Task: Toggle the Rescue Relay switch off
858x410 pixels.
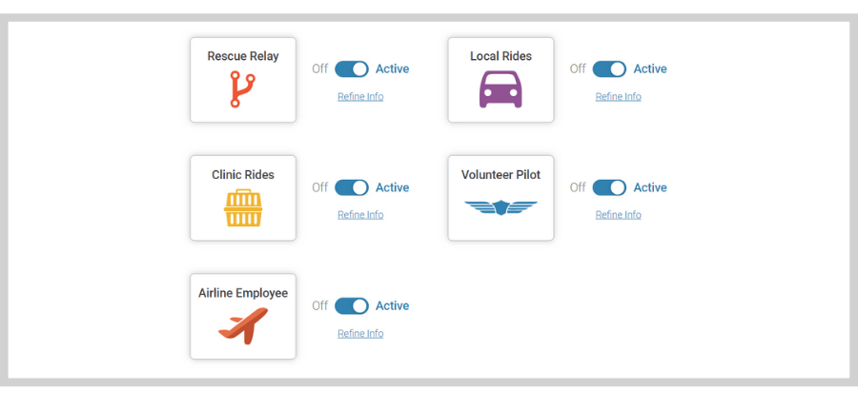Action: pos(351,68)
